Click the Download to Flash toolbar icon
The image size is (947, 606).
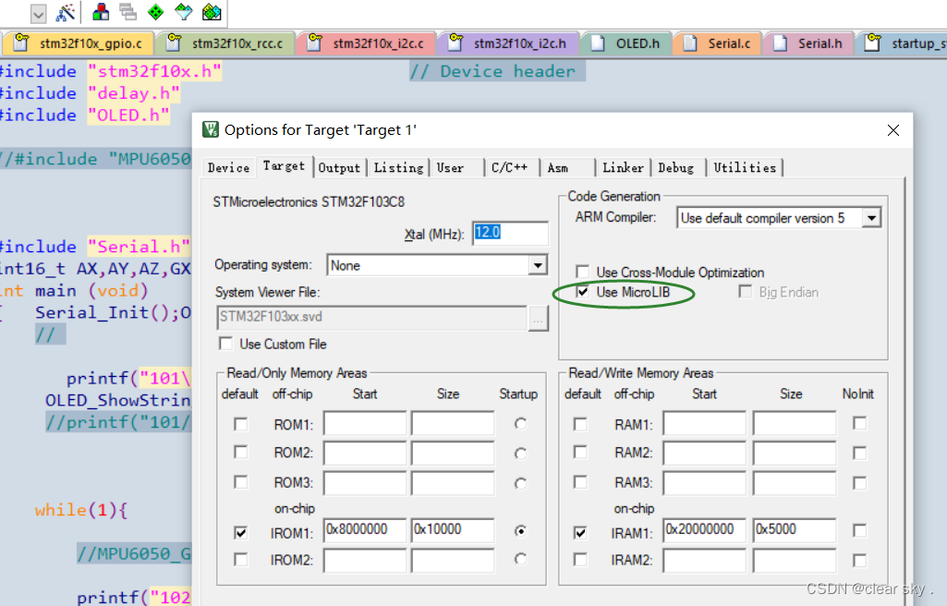[212, 13]
